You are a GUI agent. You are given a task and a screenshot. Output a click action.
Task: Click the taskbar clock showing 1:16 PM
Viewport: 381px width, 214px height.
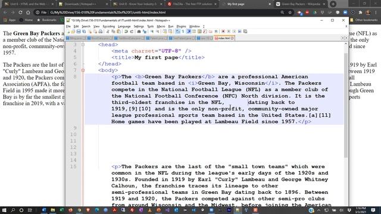360,210
